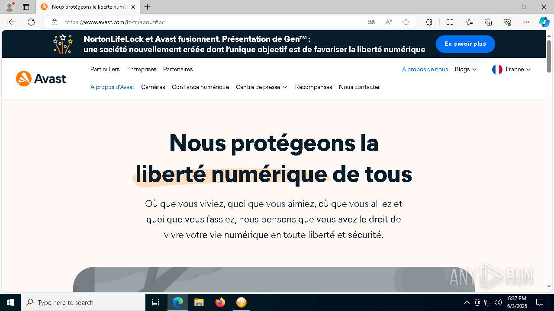Go to À propos d'Avast section
Screen dimensions: 554x311
point(112,87)
